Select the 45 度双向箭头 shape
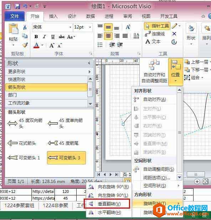Image resolution: width=211 pixels, height=220 pixels. coord(25,123)
